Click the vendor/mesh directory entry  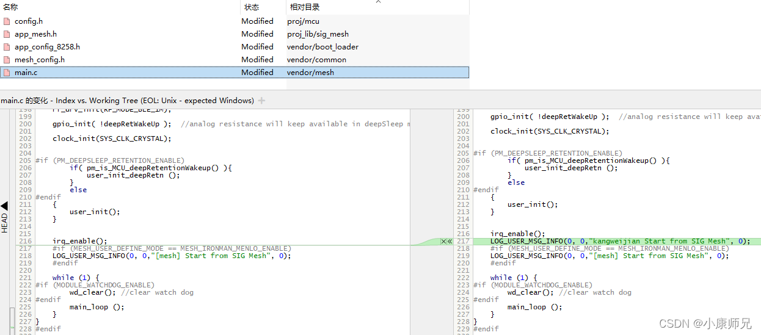click(x=310, y=73)
